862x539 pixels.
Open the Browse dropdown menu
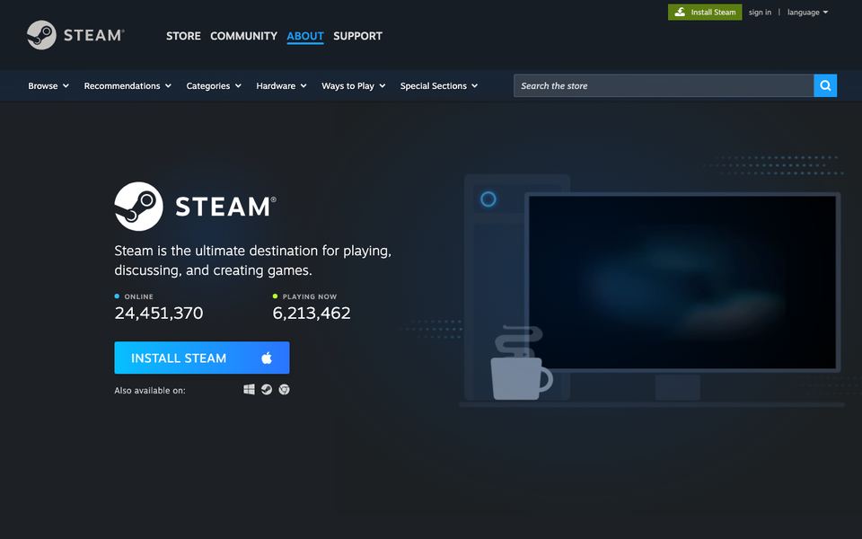(48, 86)
